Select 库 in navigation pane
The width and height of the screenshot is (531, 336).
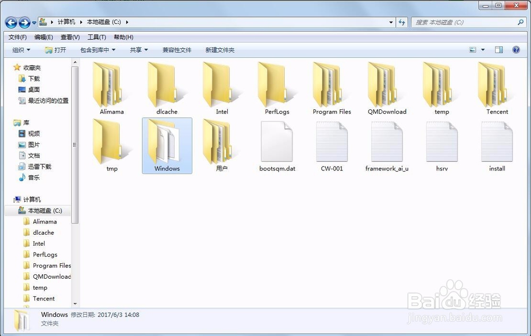click(x=26, y=123)
